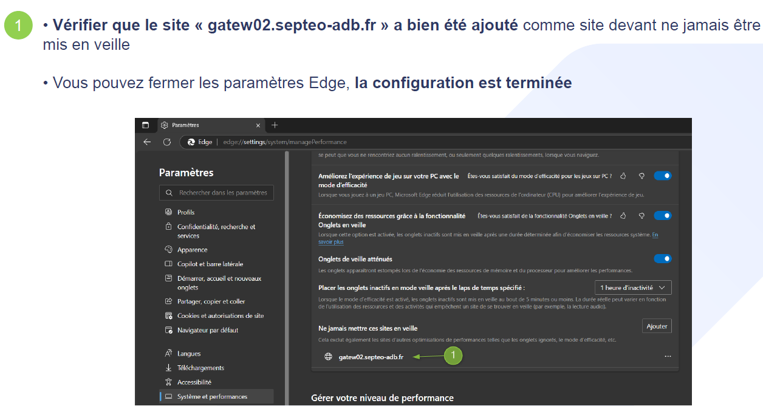
Task: Click the Accessibilité figure icon
Action: (169, 382)
